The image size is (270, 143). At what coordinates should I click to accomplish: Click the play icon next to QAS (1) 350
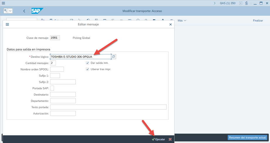coord(241,3)
